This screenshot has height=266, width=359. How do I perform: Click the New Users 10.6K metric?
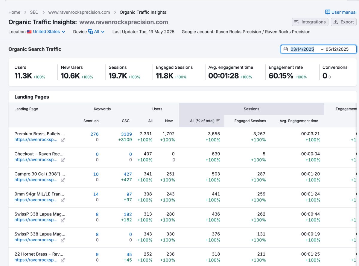pyautogui.click(x=70, y=76)
